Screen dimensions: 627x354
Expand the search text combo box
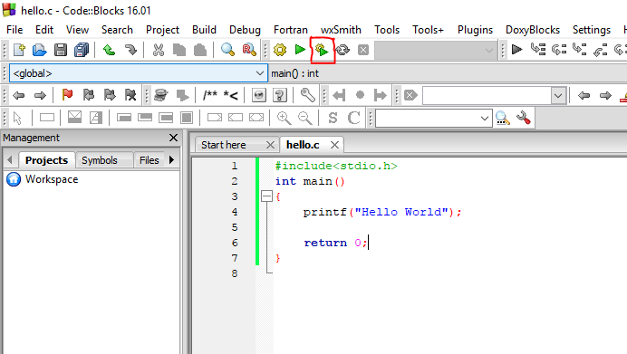point(484,119)
